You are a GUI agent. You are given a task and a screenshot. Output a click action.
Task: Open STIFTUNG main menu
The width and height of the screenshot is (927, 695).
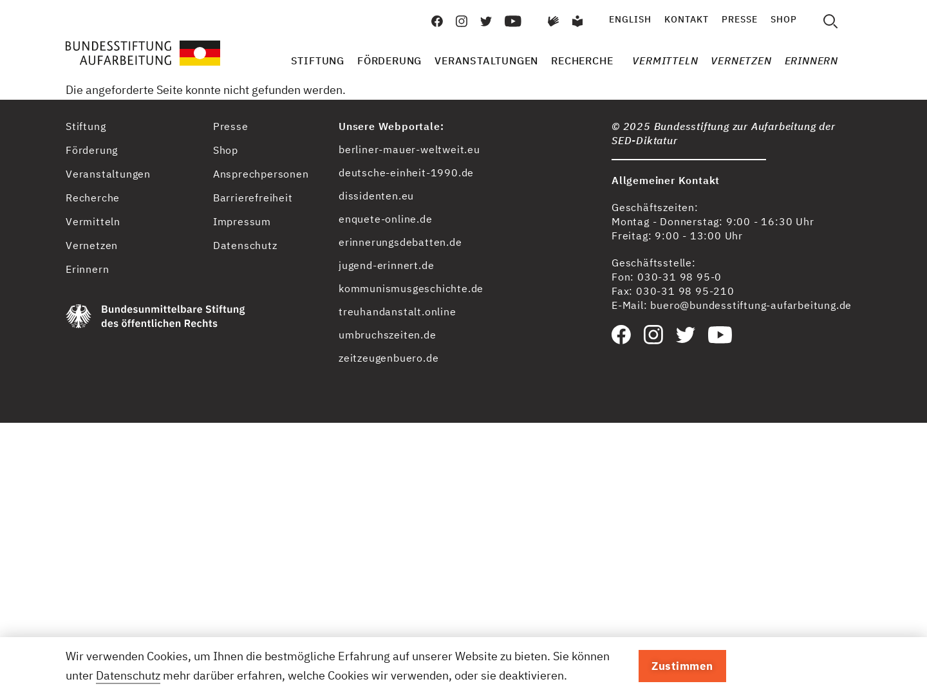[317, 60]
